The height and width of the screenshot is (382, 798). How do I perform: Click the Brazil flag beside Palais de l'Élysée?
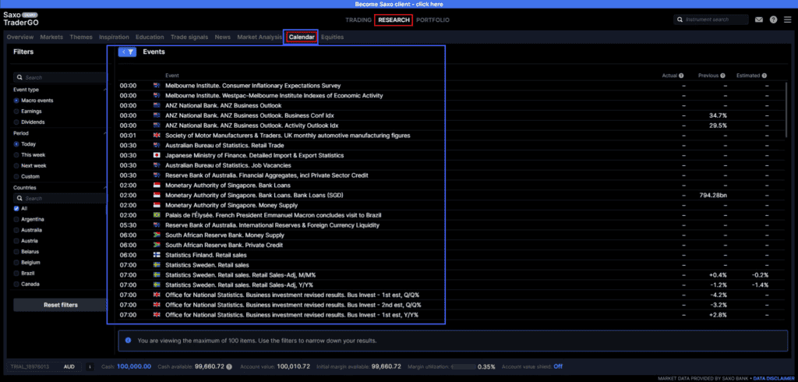[157, 215]
